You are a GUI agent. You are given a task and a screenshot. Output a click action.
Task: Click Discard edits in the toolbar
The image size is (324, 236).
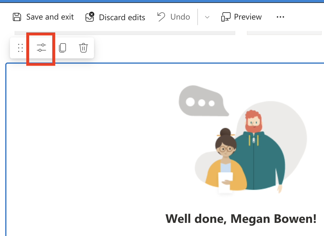pyautogui.click(x=115, y=17)
